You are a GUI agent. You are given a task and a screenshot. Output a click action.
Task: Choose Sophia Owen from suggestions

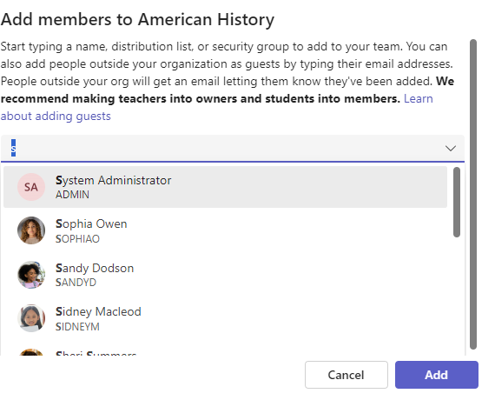pyautogui.click(x=225, y=230)
